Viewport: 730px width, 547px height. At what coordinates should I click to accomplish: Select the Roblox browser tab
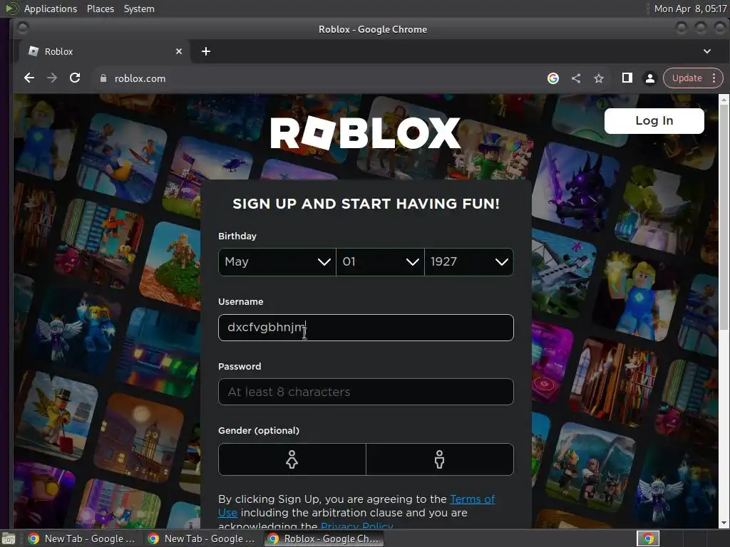[105, 51]
